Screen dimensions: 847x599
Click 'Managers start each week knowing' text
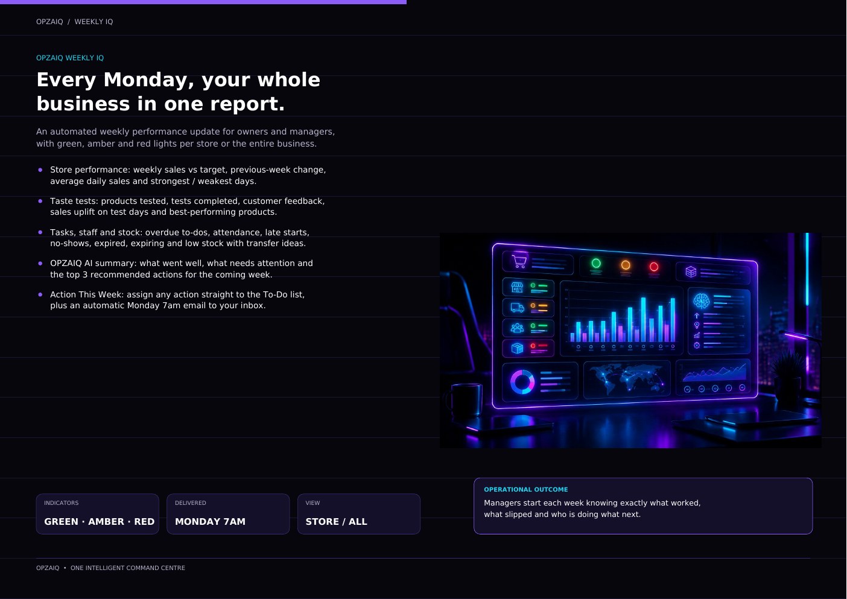[592, 509]
